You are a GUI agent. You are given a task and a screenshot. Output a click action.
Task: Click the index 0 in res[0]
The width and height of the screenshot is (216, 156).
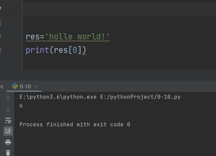coord(75,50)
